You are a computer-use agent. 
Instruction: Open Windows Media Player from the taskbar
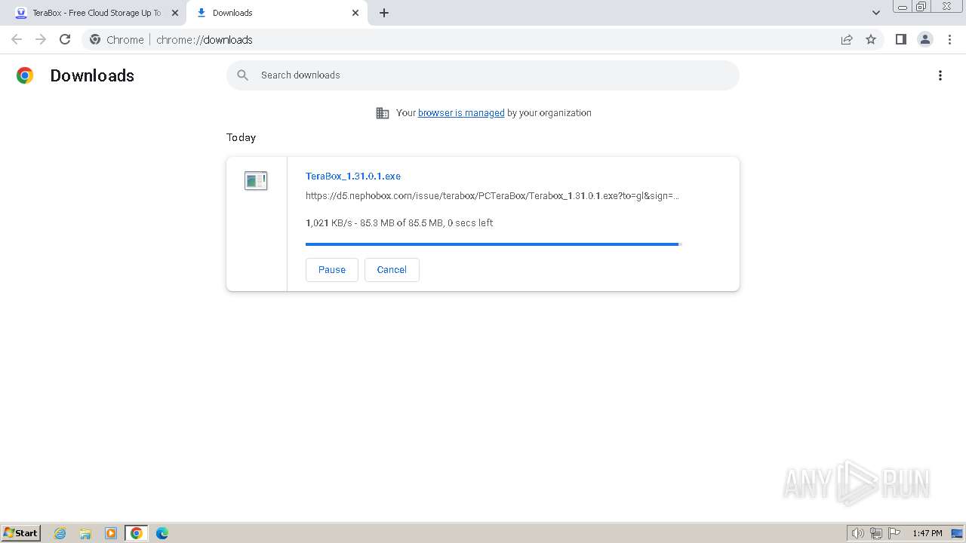point(111,533)
